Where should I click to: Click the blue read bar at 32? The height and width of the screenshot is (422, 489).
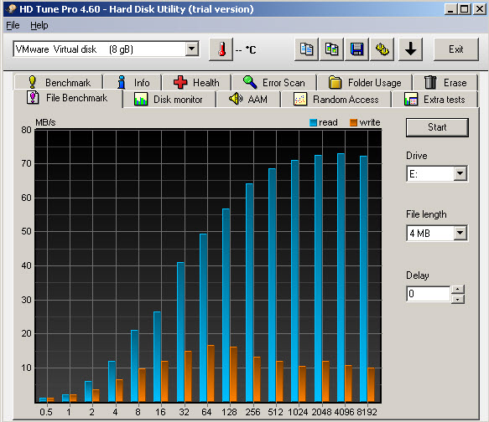180,332
